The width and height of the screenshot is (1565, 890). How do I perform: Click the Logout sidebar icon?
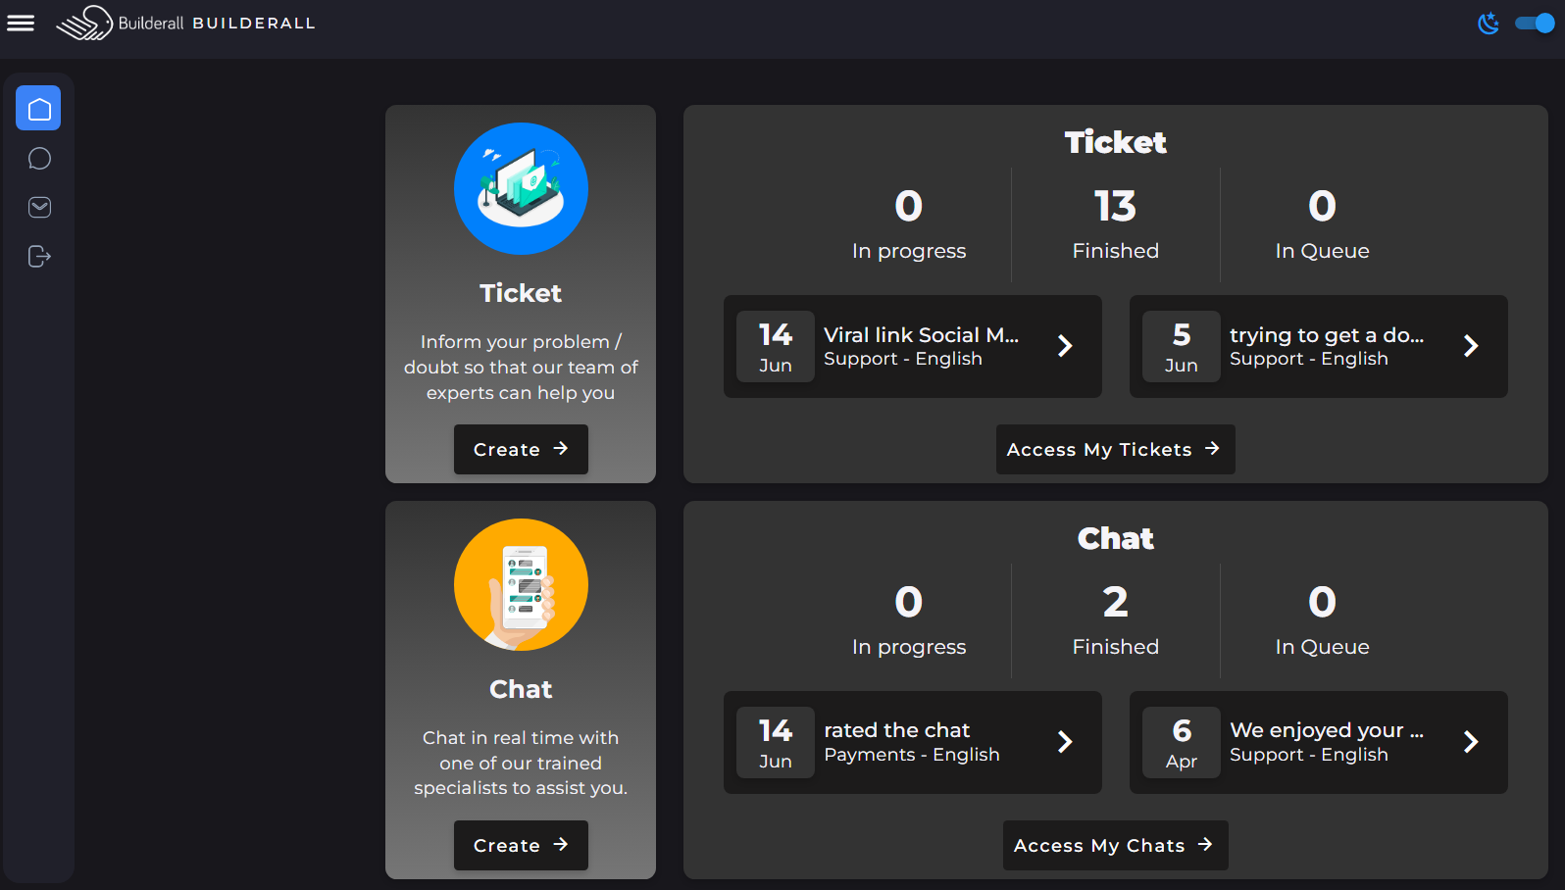39,257
